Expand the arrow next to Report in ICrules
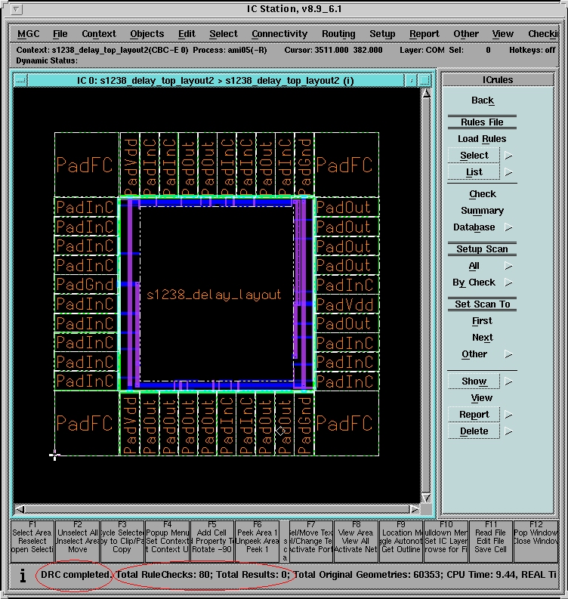Viewport: 568px width, 599px height. [x=508, y=415]
